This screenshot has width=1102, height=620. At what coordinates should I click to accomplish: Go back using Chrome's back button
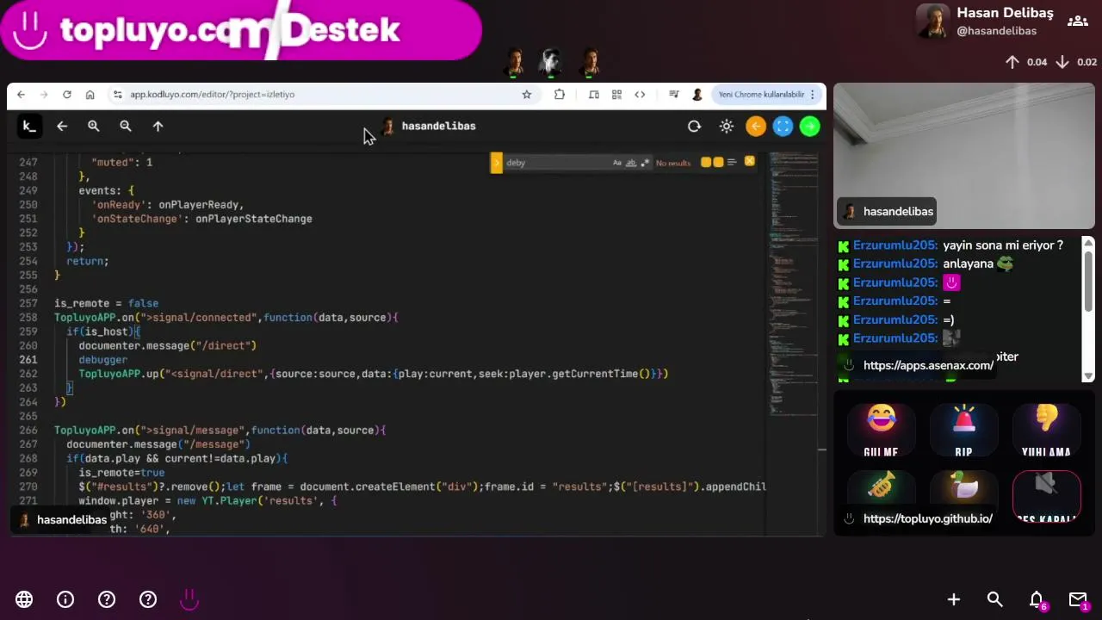(x=21, y=95)
